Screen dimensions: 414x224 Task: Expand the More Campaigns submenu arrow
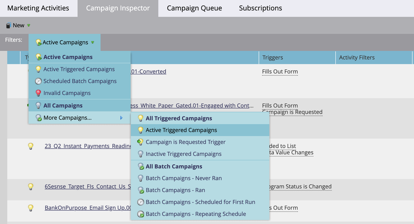tap(121, 118)
